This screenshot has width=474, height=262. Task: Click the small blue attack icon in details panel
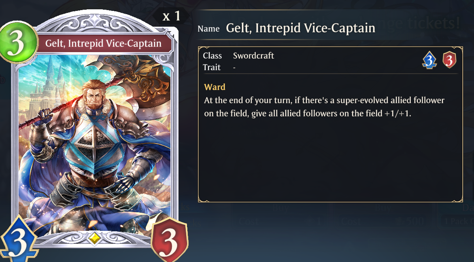pyautogui.click(x=429, y=60)
